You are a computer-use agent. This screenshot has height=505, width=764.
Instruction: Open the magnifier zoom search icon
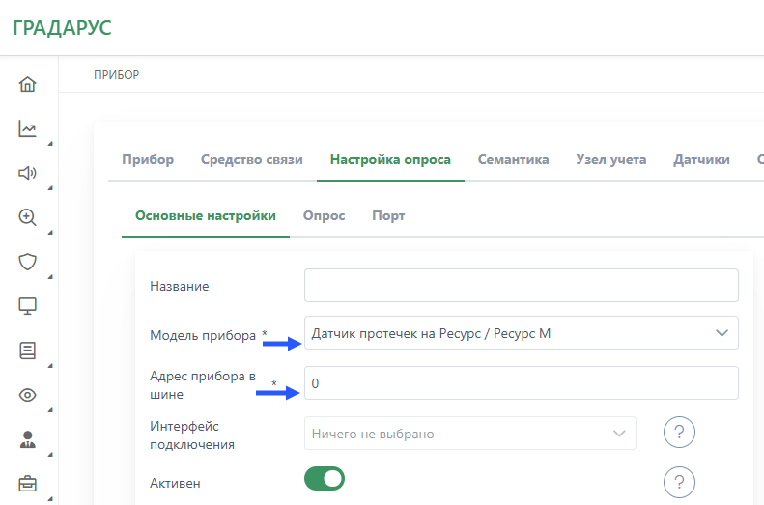(x=28, y=217)
